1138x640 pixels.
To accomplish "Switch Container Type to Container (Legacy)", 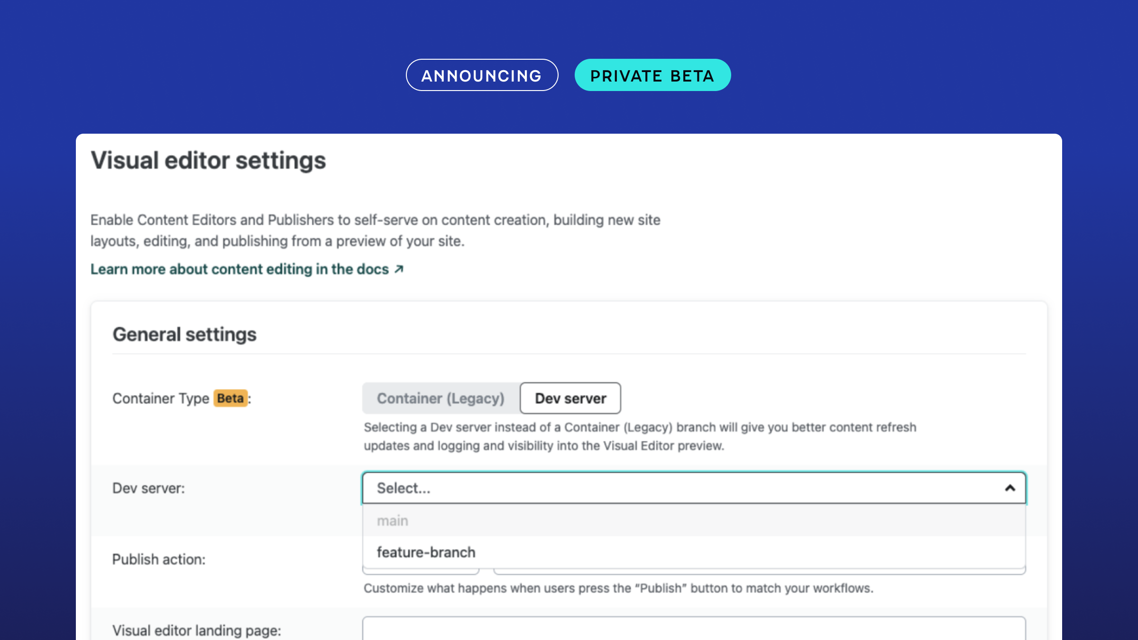I will coord(440,398).
